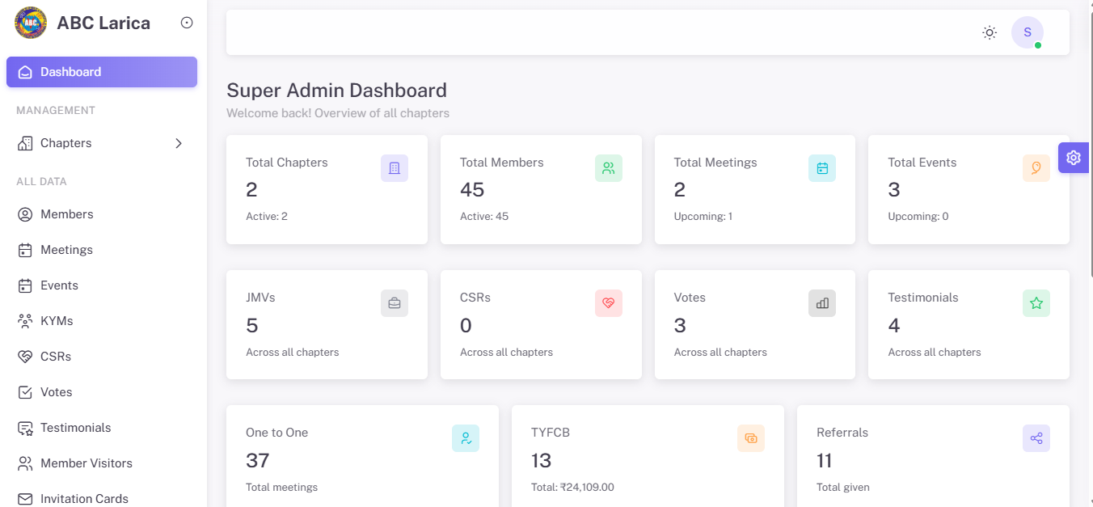
Task: Click the One to One count 37
Action: tap(258, 461)
